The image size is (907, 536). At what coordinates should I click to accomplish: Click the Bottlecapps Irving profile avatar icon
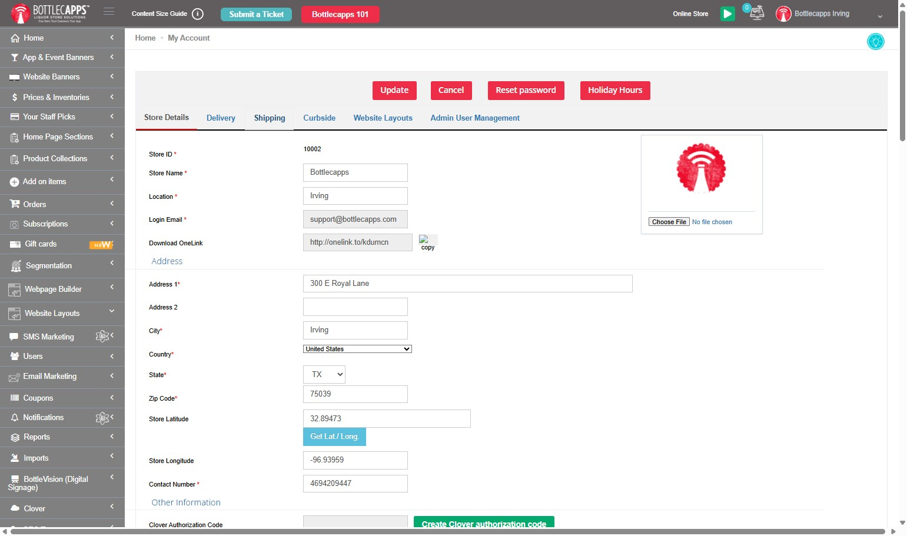(783, 14)
